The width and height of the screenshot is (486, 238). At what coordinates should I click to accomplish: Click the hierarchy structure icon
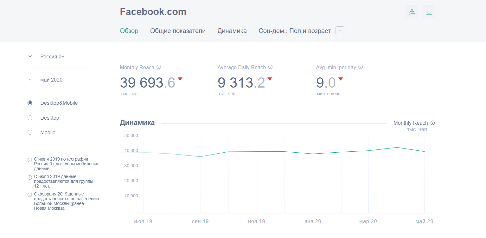[x=412, y=12]
